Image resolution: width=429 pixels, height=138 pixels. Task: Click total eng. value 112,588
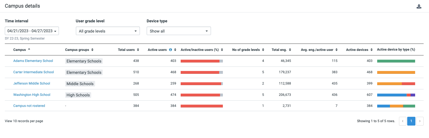pos(285,83)
